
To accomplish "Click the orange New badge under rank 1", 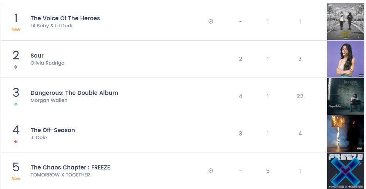I will (16, 30).
